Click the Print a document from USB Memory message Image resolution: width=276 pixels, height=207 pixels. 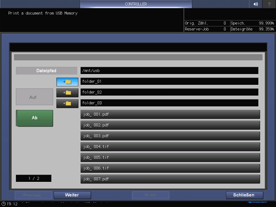pyautogui.click(x=43, y=13)
